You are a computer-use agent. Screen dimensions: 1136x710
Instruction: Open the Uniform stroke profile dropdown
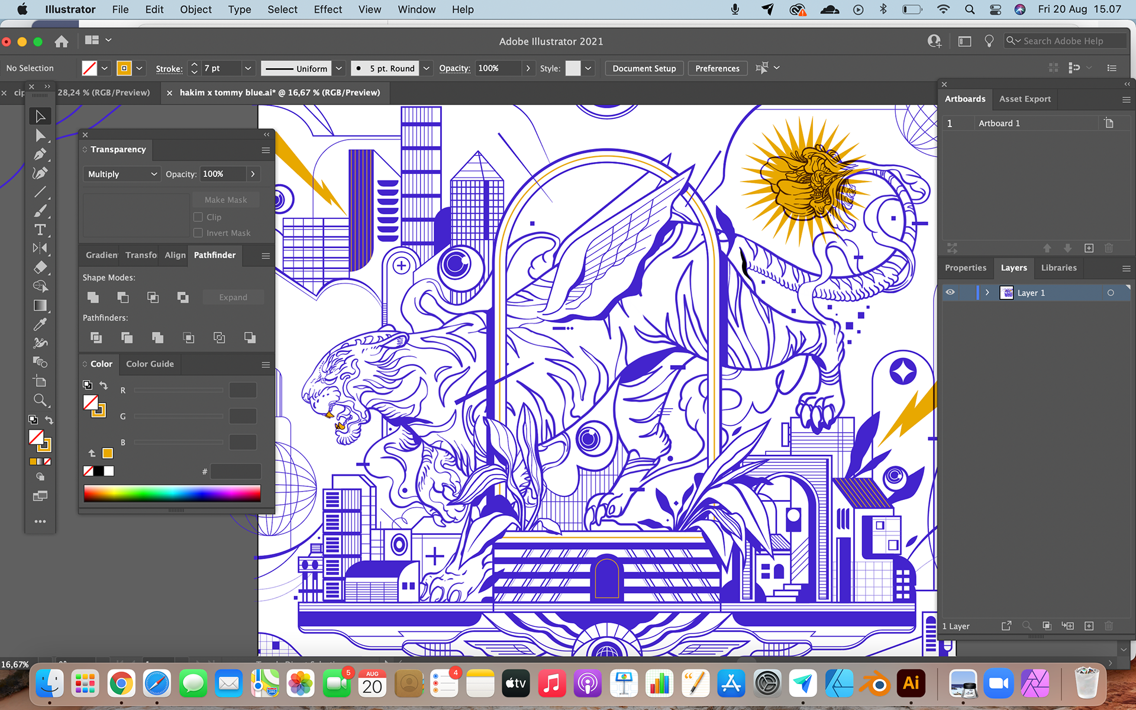[x=338, y=69]
